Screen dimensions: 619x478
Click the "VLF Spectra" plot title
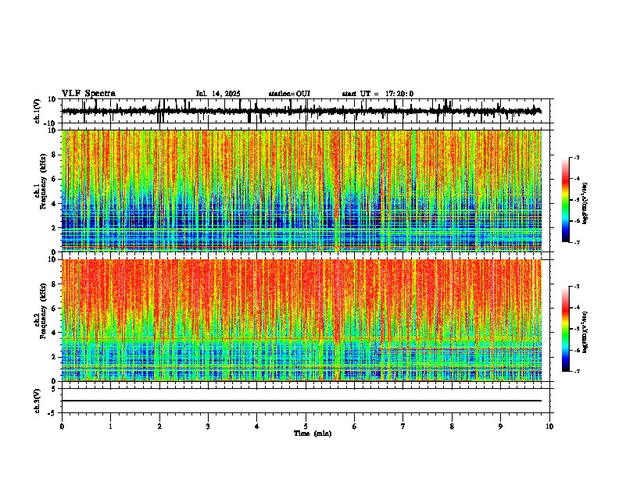tap(88, 93)
